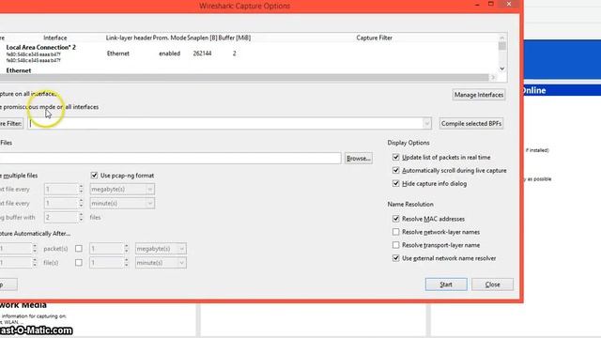Focus the capture file path field
This screenshot has height=338, width=601.
point(170,159)
